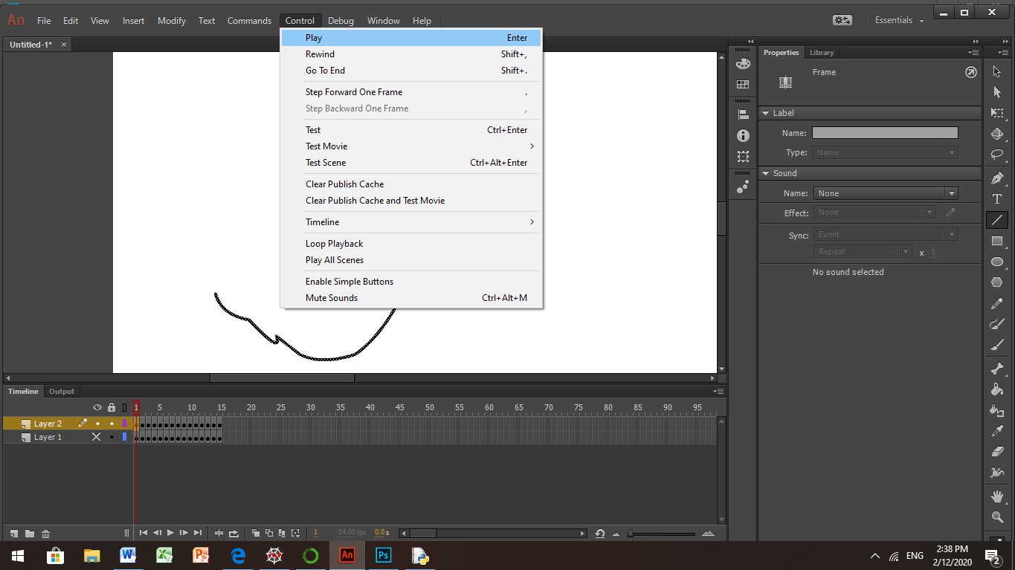The width and height of the screenshot is (1015, 570).
Task: Collapse the Label section
Action: 764,113
